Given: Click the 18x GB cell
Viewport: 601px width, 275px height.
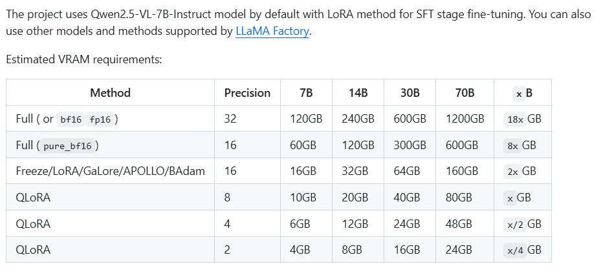Looking at the screenshot, I should (523, 119).
